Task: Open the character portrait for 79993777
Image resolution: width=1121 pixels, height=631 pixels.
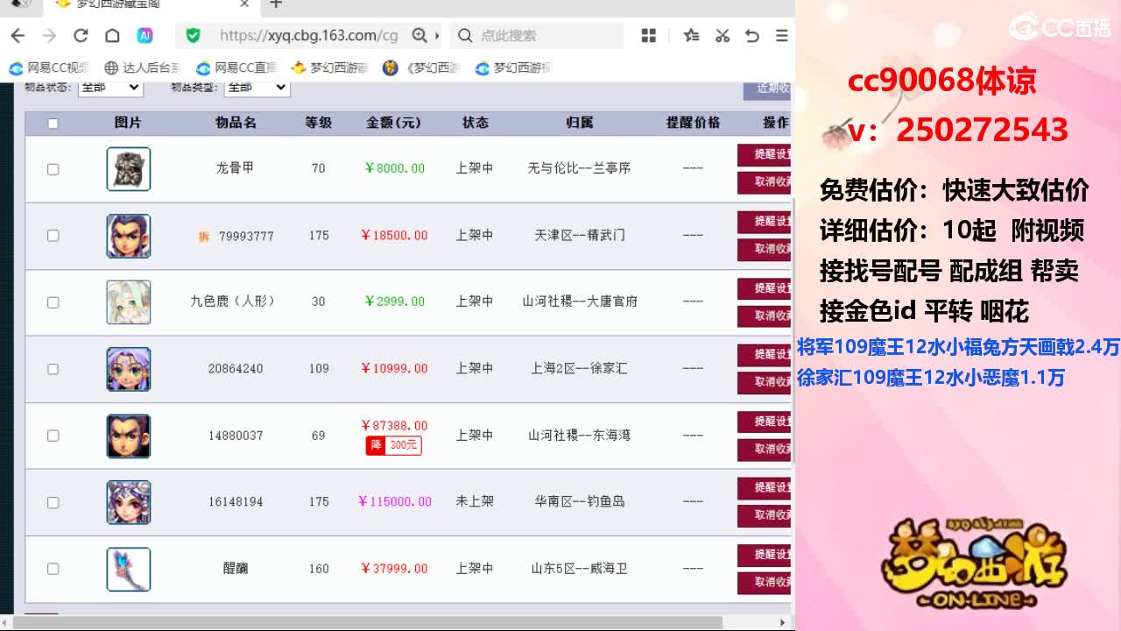Action: [x=129, y=236]
